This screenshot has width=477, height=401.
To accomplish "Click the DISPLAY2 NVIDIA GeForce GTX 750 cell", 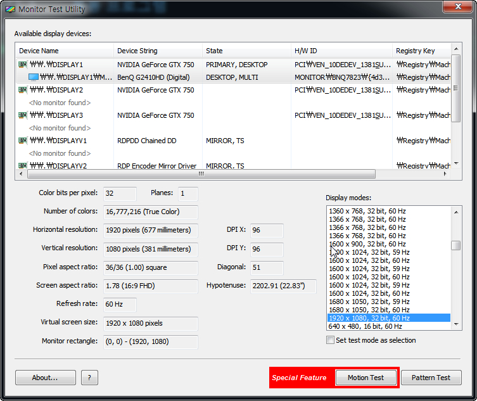I will coord(155,90).
